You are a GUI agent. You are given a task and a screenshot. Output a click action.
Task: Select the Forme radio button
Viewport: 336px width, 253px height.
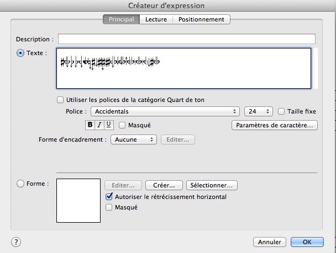pyautogui.click(x=21, y=184)
